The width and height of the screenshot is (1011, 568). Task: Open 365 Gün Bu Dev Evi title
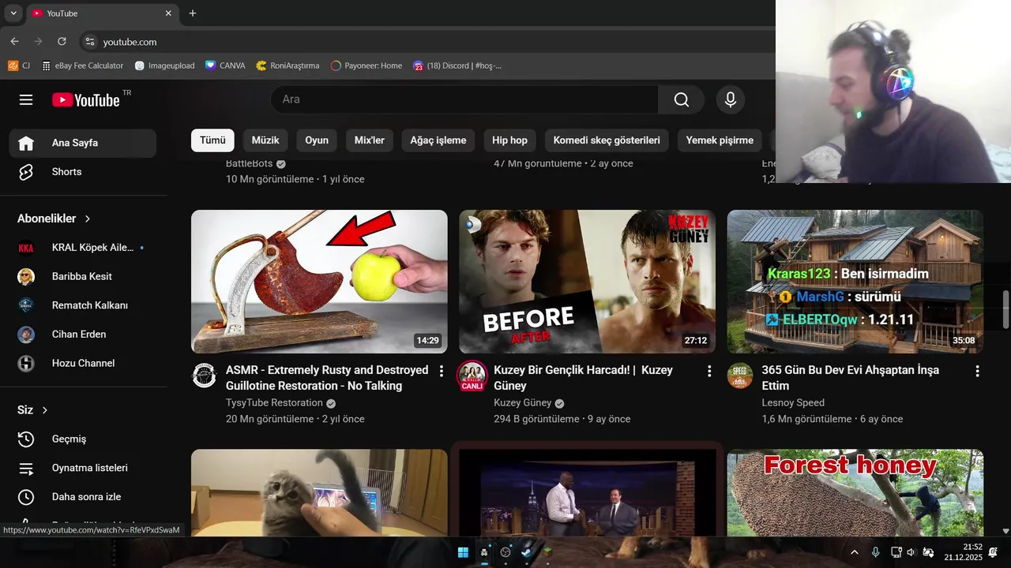coord(850,378)
